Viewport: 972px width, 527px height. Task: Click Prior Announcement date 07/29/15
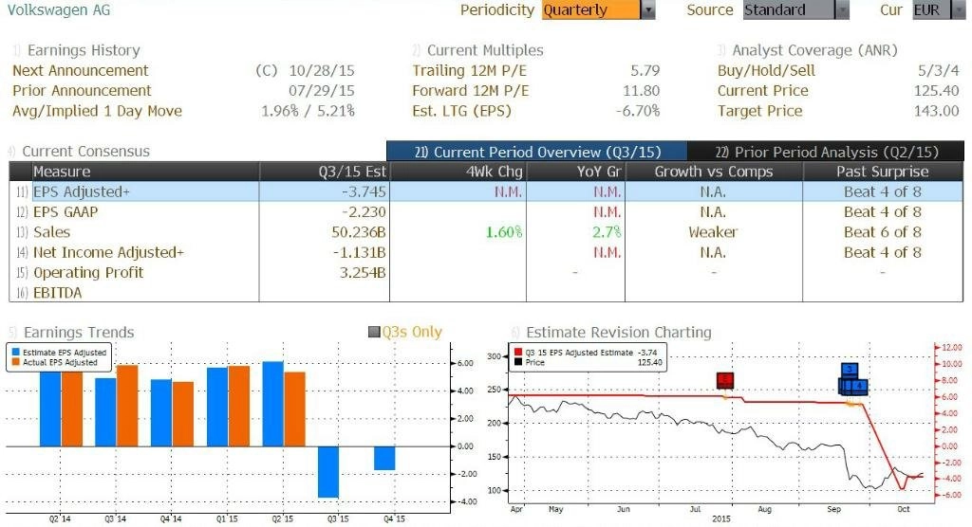click(322, 90)
